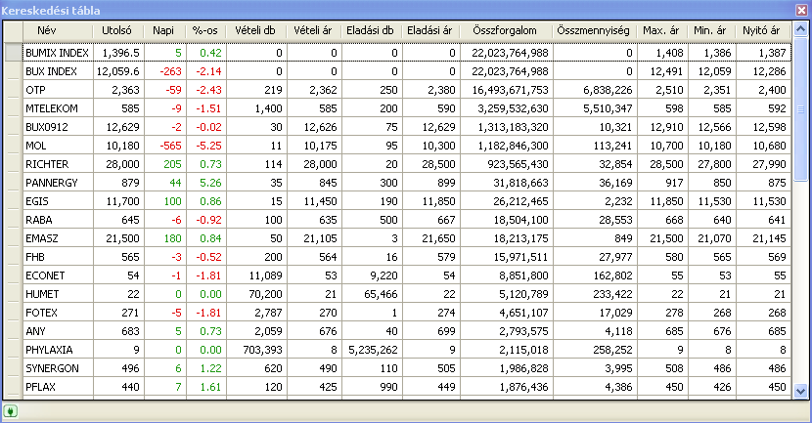Click the Összmennyiség column header

[594, 30]
